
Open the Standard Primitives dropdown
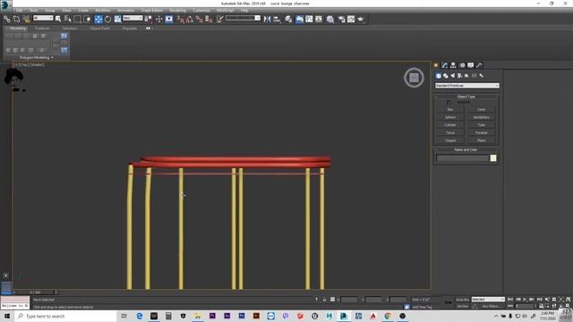[467, 86]
